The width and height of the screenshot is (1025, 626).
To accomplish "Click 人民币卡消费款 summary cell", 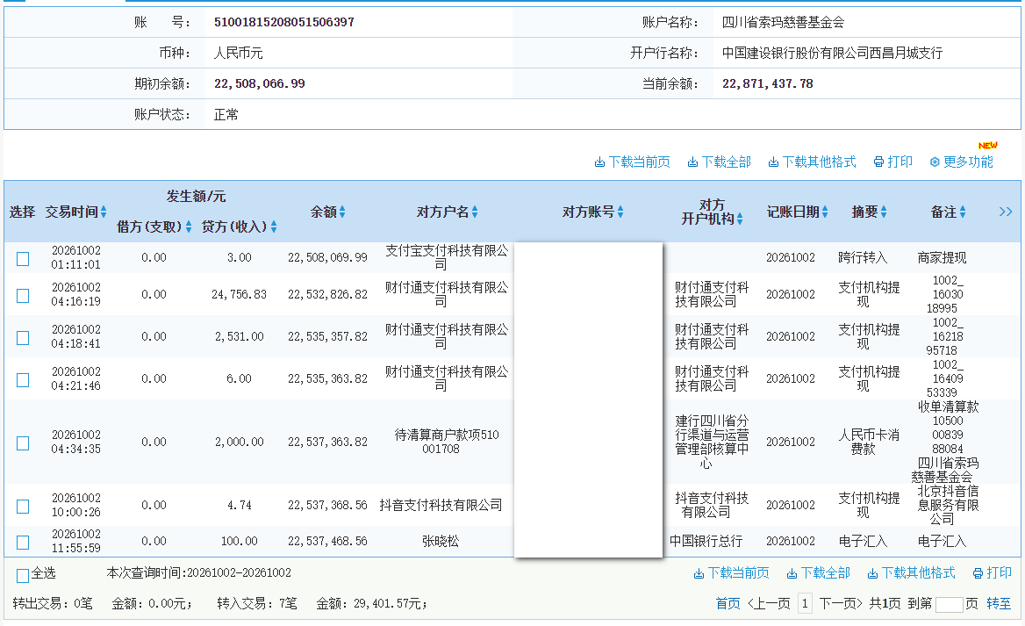I will click(x=869, y=442).
